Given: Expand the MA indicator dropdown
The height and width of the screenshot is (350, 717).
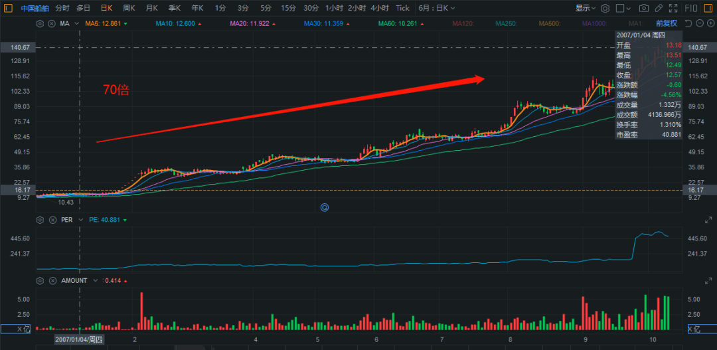Looking at the screenshot, I should 76,23.
